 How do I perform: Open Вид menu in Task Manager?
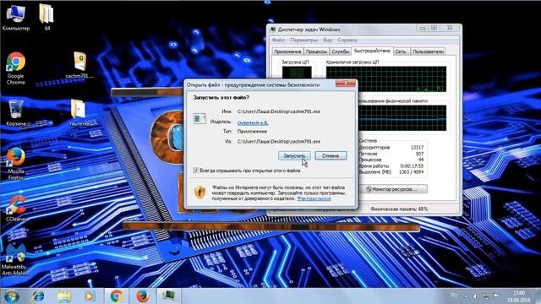(327, 40)
